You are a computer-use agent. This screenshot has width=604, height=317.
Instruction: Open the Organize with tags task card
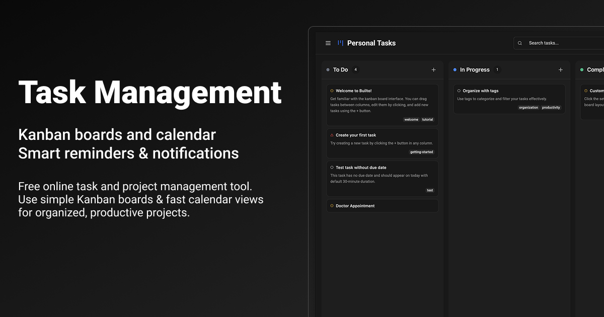[x=509, y=99]
